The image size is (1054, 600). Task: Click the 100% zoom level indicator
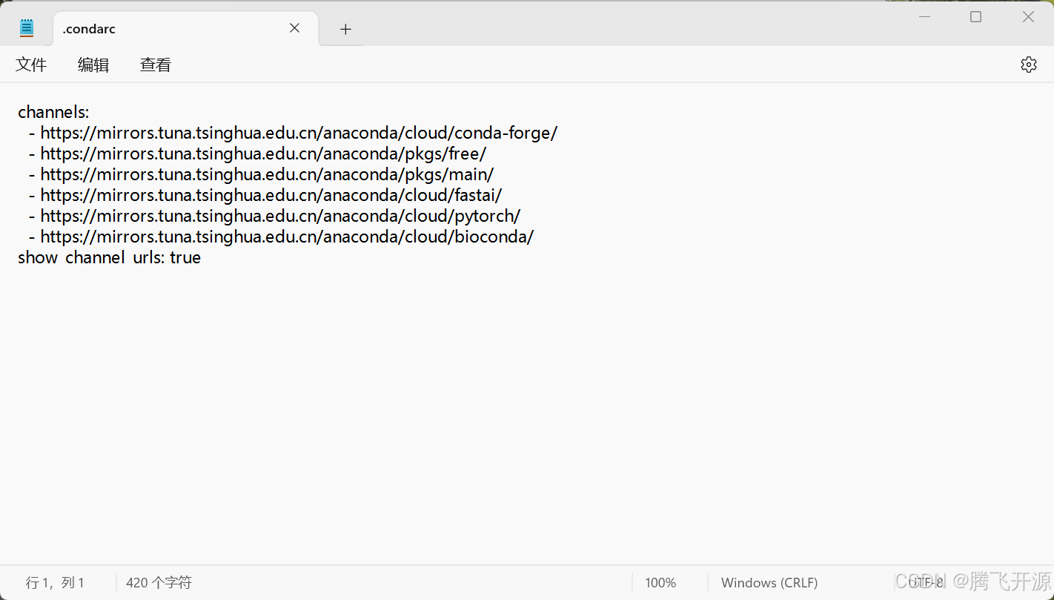point(660,583)
